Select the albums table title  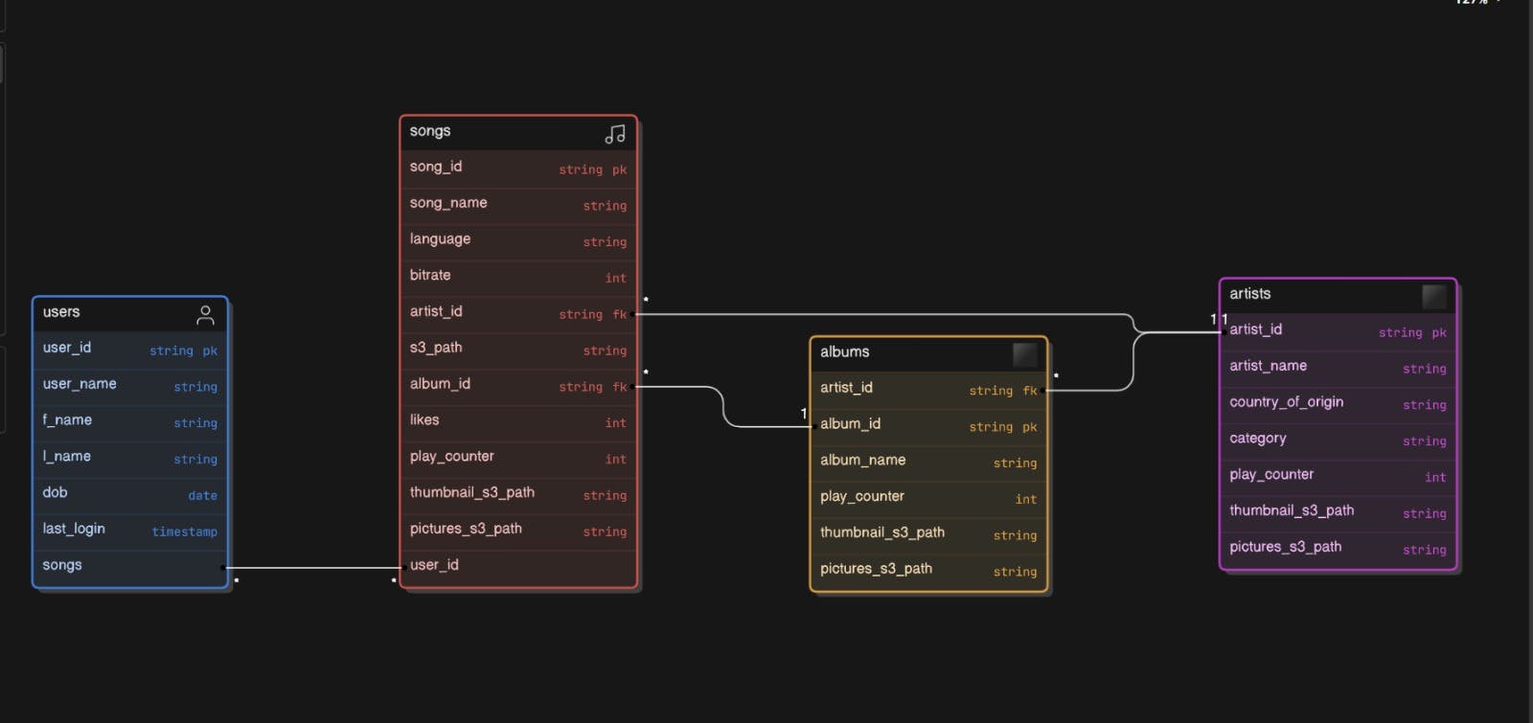point(845,351)
